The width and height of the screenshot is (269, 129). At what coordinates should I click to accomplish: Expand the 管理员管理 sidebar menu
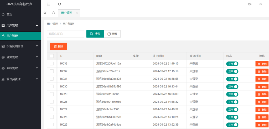coord(20,79)
